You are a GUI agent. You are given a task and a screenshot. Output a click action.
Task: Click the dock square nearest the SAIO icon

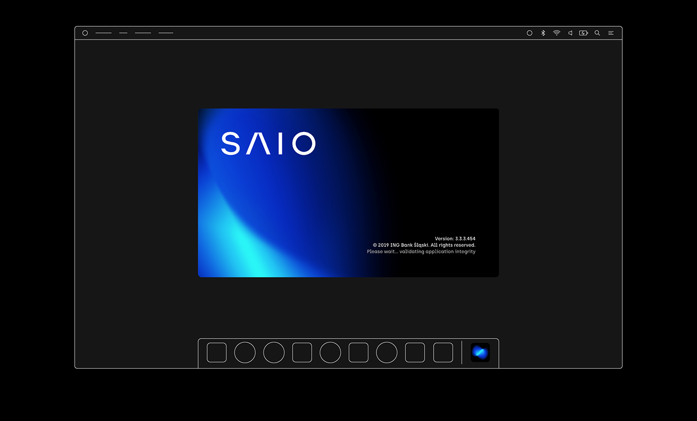443,352
